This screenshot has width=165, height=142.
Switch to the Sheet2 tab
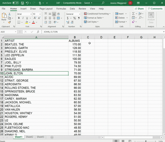30,137
